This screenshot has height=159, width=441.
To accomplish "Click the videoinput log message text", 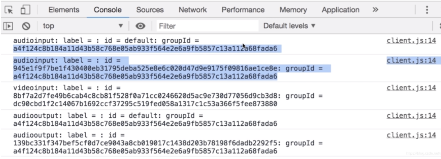I will 144,97.
